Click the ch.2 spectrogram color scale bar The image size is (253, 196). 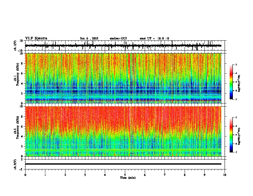[231, 135]
